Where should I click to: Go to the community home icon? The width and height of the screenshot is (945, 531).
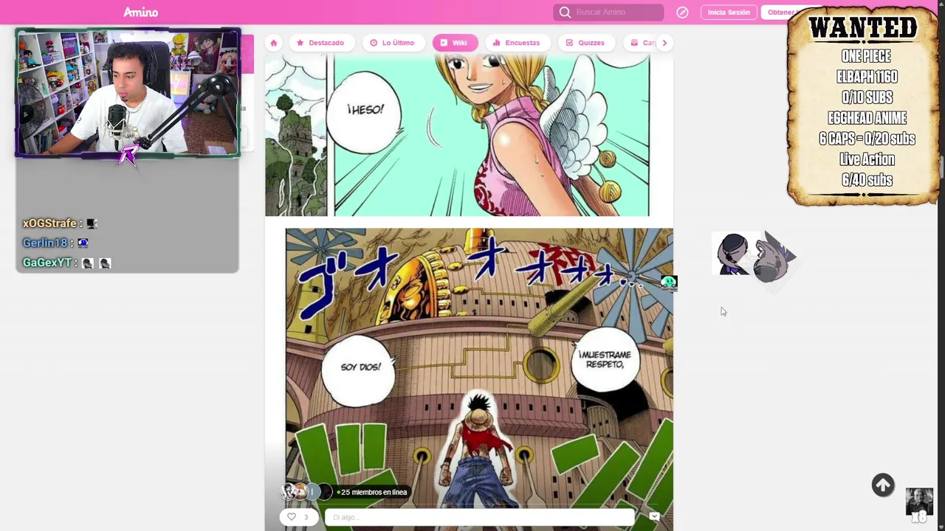click(274, 43)
